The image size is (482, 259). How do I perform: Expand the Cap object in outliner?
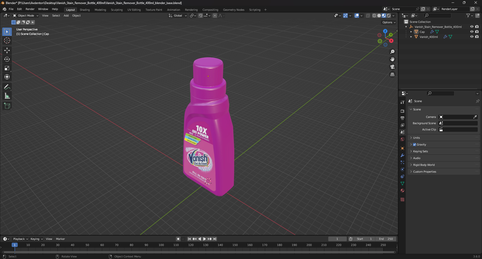[411, 32]
